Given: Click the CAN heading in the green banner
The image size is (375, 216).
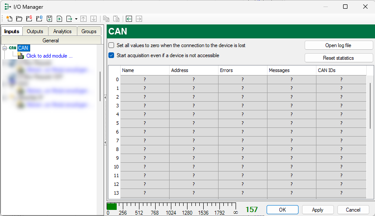Looking at the screenshot, I should coord(118,31).
